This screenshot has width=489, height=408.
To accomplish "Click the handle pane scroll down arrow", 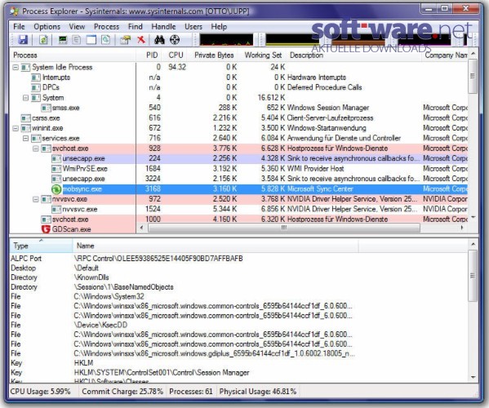I will 473,377.
